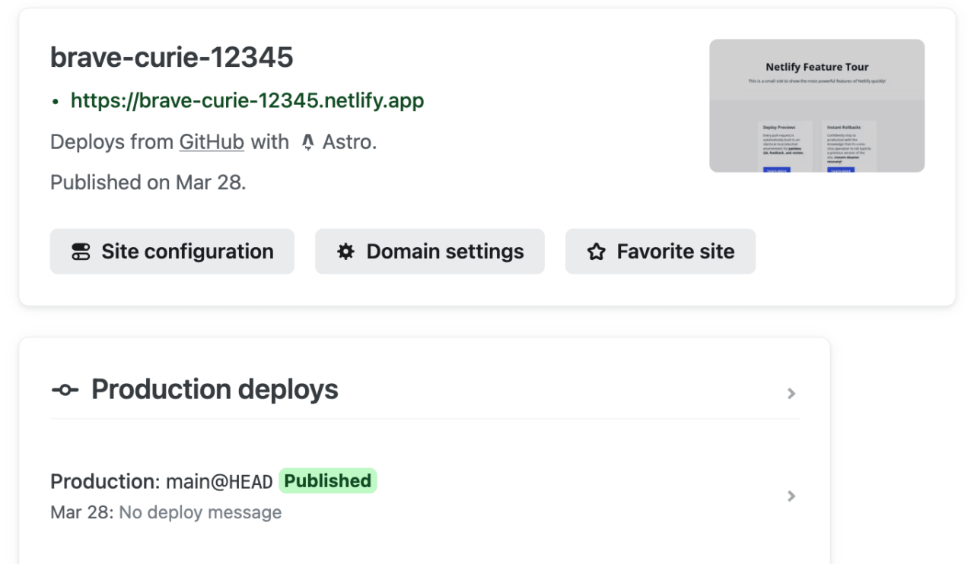The height and width of the screenshot is (564, 974).
Task: Click the Netlify Feature Tour preview image
Action: (x=816, y=106)
